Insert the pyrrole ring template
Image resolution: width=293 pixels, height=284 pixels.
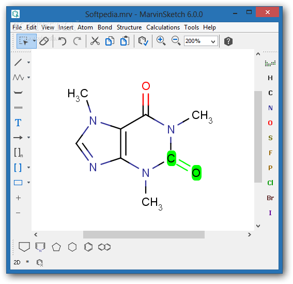coord(40,247)
